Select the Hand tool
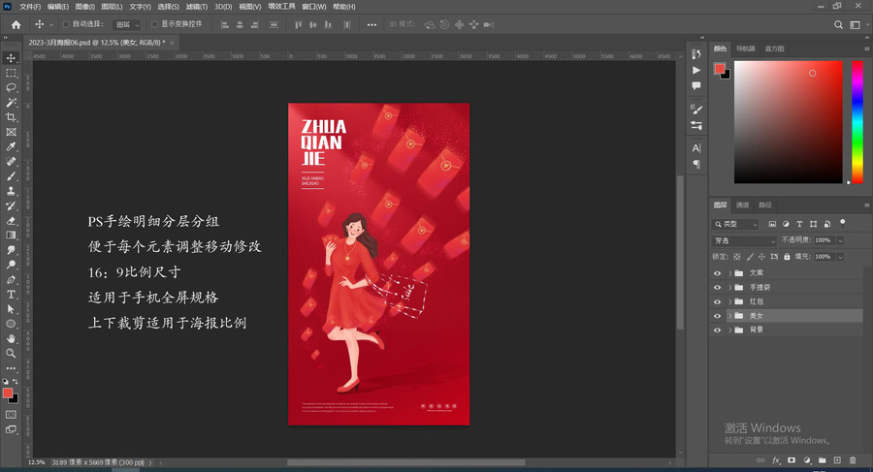873x472 pixels. pos(11,338)
